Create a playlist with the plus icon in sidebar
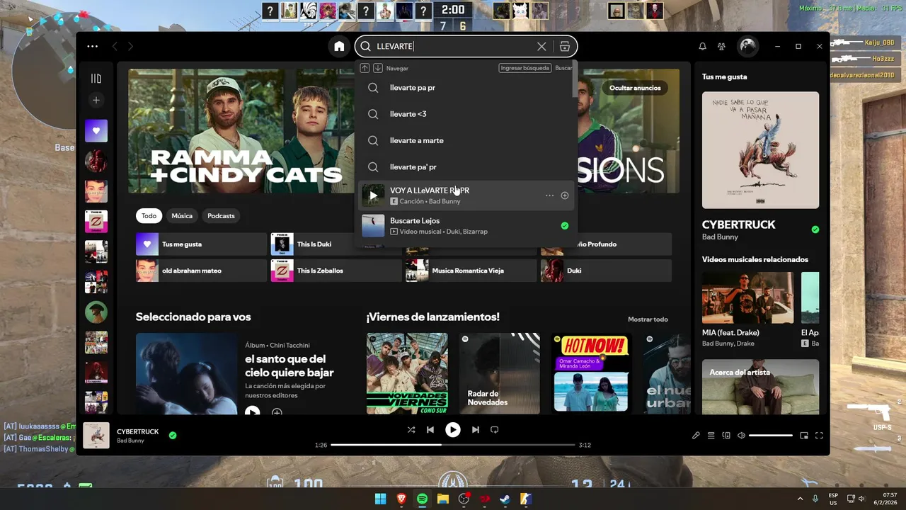The width and height of the screenshot is (906, 510). [96, 100]
